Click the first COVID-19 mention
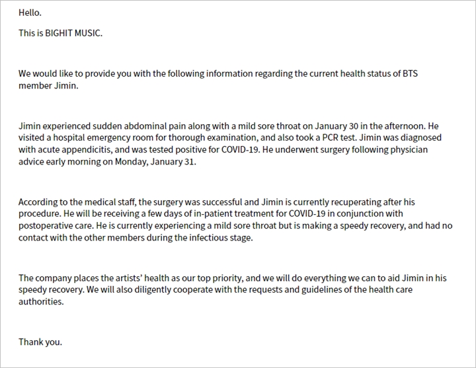 click(241, 149)
